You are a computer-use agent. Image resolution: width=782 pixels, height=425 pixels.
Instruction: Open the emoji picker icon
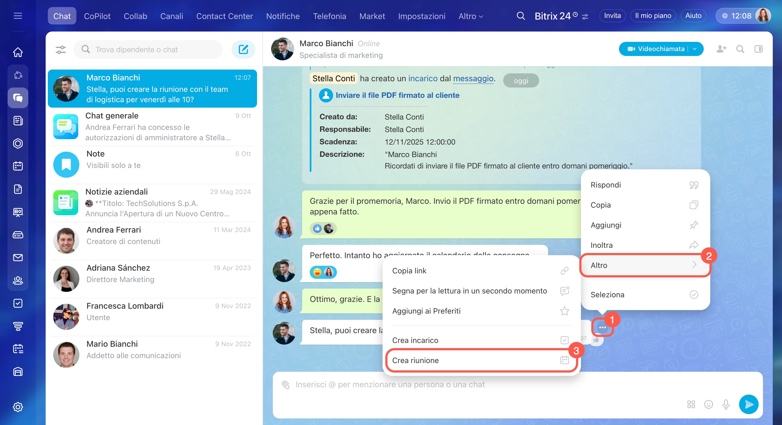pos(708,404)
